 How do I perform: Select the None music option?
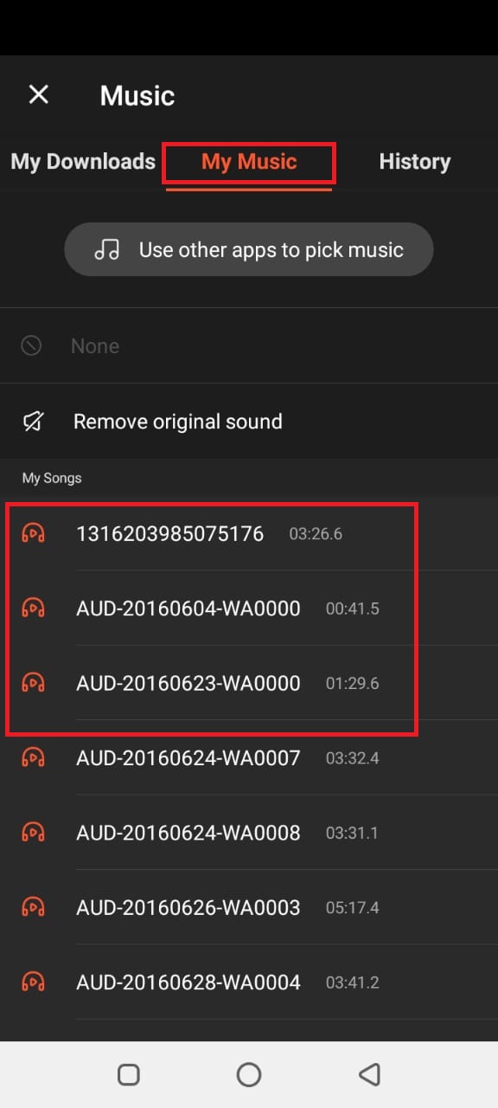click(249, 346)
